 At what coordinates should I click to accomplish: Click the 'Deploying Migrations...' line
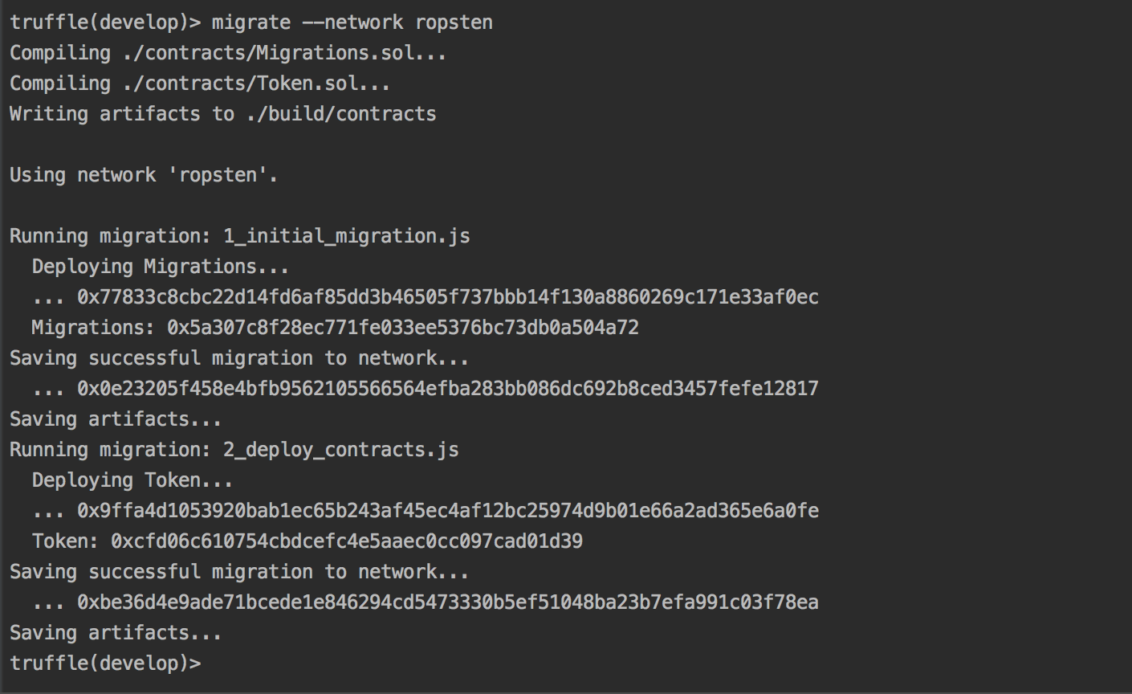[160, 267]
